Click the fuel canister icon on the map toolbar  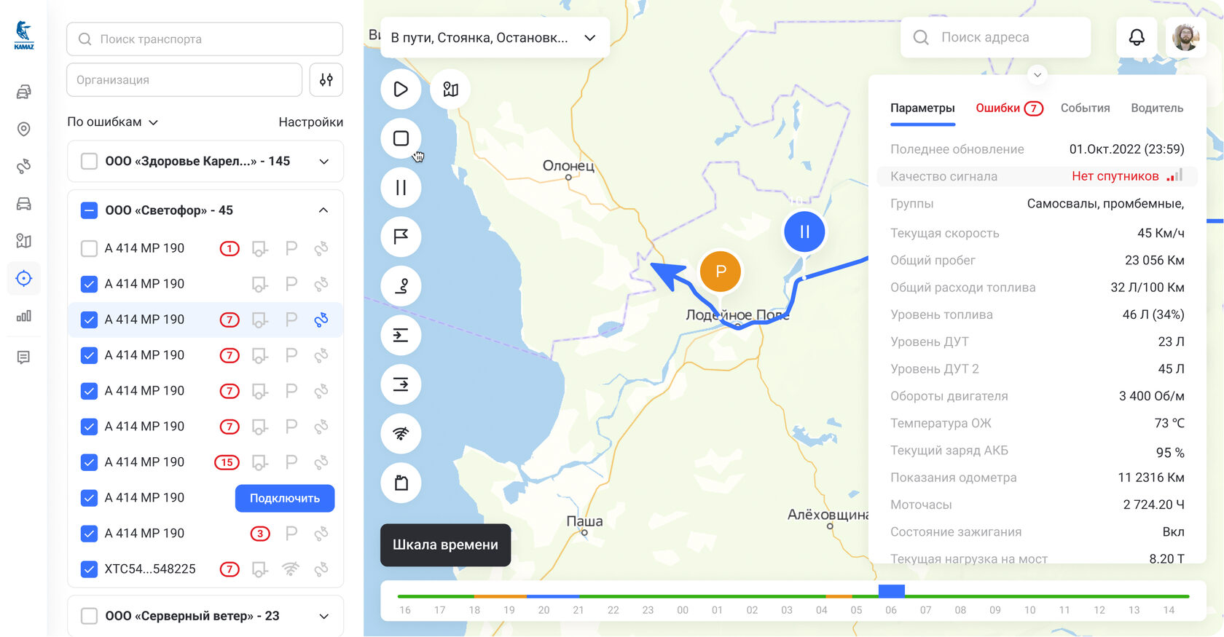pyautogui.click(x=401, y=483)
